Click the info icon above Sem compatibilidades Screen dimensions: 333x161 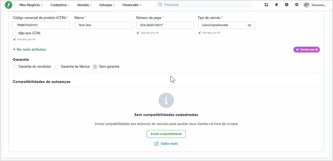pyautogui.click(x=166, y=100)
